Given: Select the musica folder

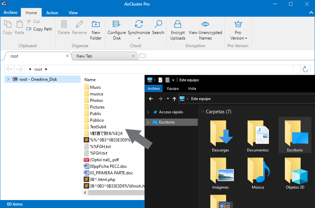Looking at the screenshot, I should 94,94.
